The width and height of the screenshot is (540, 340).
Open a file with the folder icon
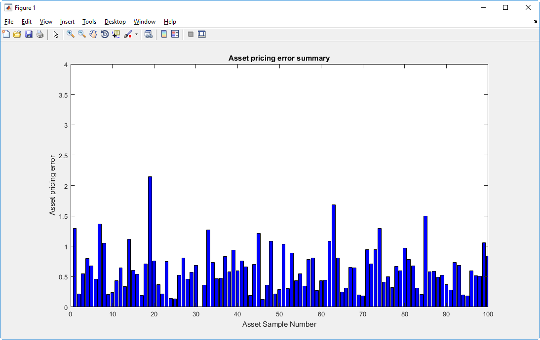[x=17, y=34]
